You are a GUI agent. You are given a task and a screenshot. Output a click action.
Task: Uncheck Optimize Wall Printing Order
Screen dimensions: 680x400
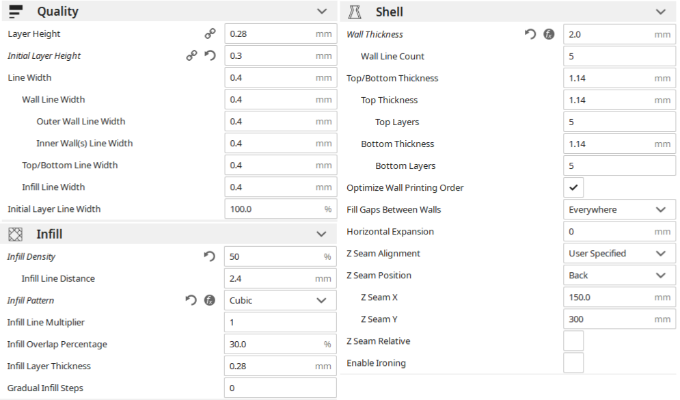[x=574, y=187]
